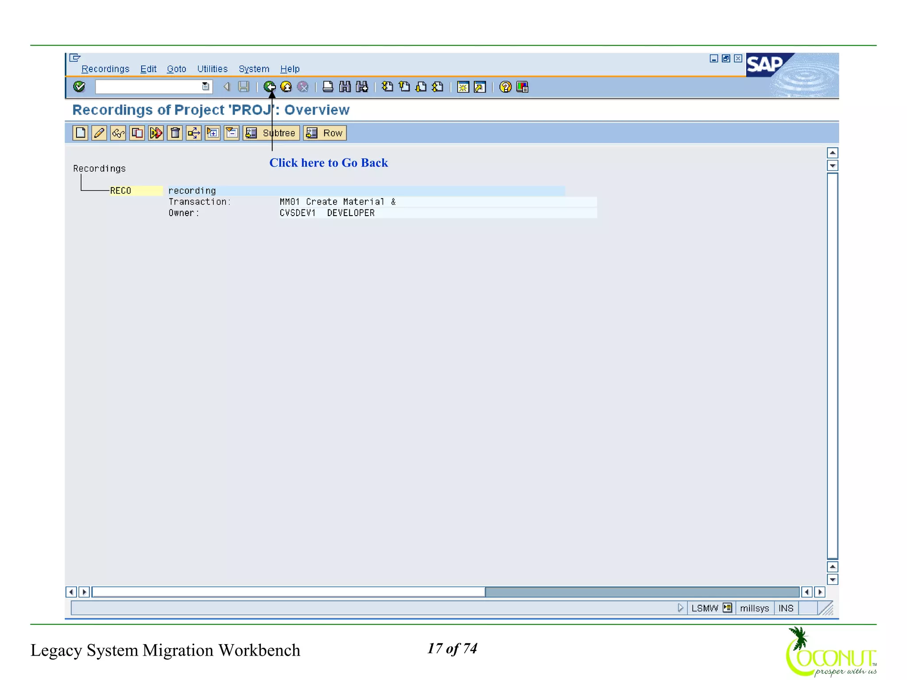Click 'CVSDEV1 DEVELOPER' owner text
The image size is (907, 680).
(327, 213)
